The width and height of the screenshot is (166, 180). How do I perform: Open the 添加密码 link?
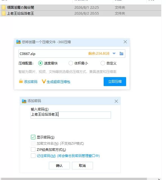coord(31,82)
